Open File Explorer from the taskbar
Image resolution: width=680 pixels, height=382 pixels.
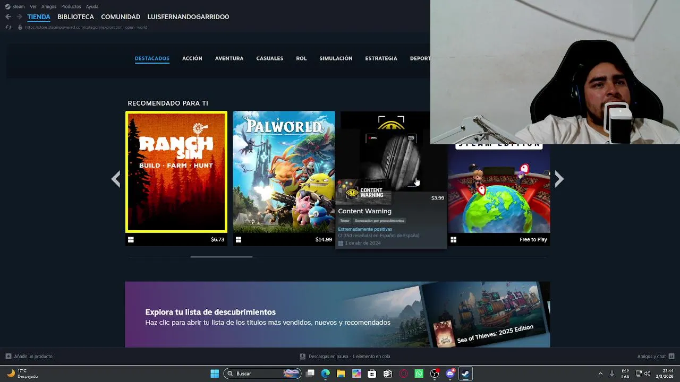click(341, 374)
